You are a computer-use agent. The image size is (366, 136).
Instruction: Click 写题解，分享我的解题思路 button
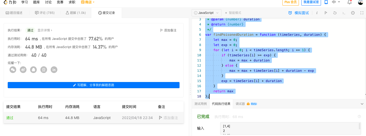94,85
